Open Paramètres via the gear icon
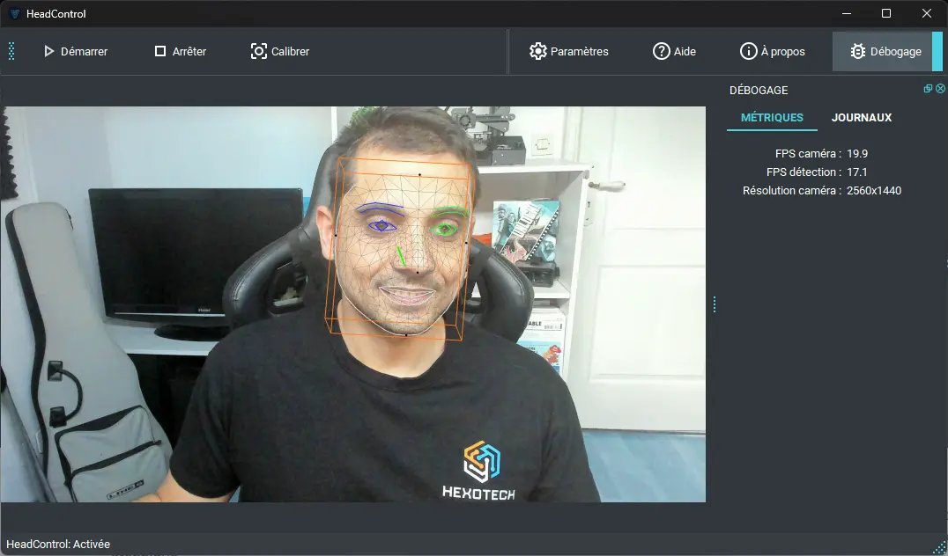The width and height of the screenshot is (948, 556). [x=537, y=52]
